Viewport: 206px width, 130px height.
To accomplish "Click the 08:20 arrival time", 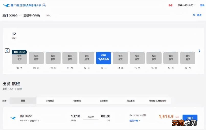I will tap(106, 116).
